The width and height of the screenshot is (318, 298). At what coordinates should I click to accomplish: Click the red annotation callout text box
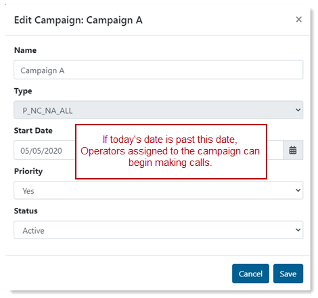coord(171,152)
